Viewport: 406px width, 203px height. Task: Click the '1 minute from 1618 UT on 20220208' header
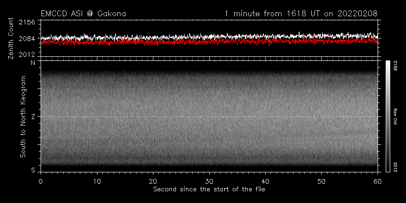pos(301,14)
